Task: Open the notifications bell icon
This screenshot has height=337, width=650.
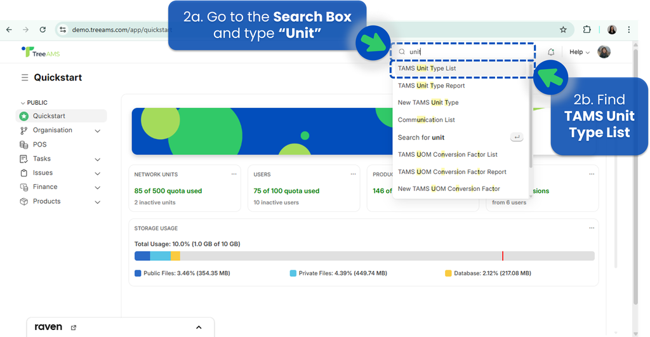Action: pos(551,52)
